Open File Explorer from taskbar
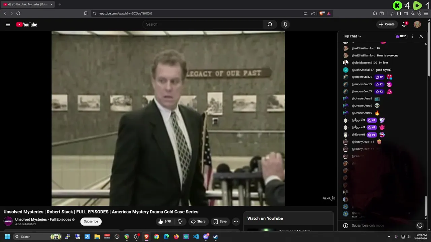 97,237
